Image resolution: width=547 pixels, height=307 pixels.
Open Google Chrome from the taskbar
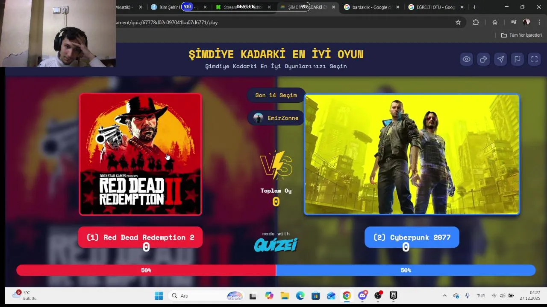click(347, 295)
